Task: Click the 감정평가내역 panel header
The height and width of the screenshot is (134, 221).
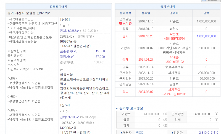Action: [x=58, y=6]
